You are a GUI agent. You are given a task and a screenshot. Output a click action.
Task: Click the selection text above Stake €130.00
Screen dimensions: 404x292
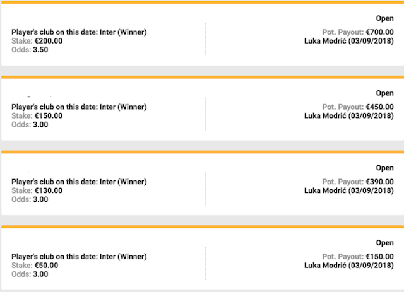(x=79, y=182)
